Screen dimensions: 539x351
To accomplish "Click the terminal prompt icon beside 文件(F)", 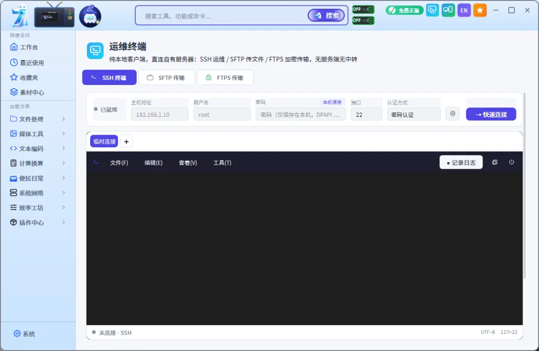I will (96, 162).
